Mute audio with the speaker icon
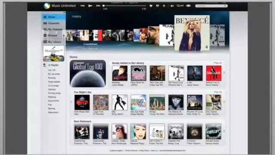275x155 pixels. coord(172,6)
